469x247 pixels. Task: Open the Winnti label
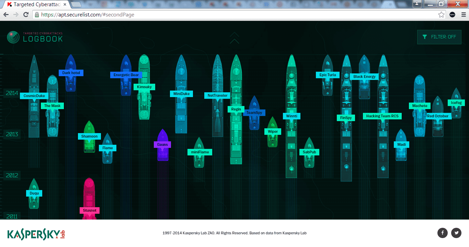point(291,116)
